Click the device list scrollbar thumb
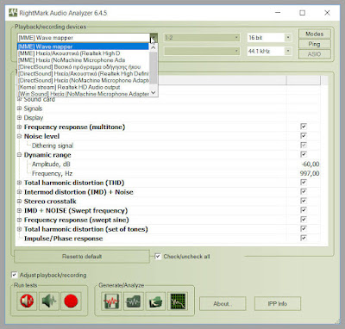 pyautogui.click(x=154, y=68)
